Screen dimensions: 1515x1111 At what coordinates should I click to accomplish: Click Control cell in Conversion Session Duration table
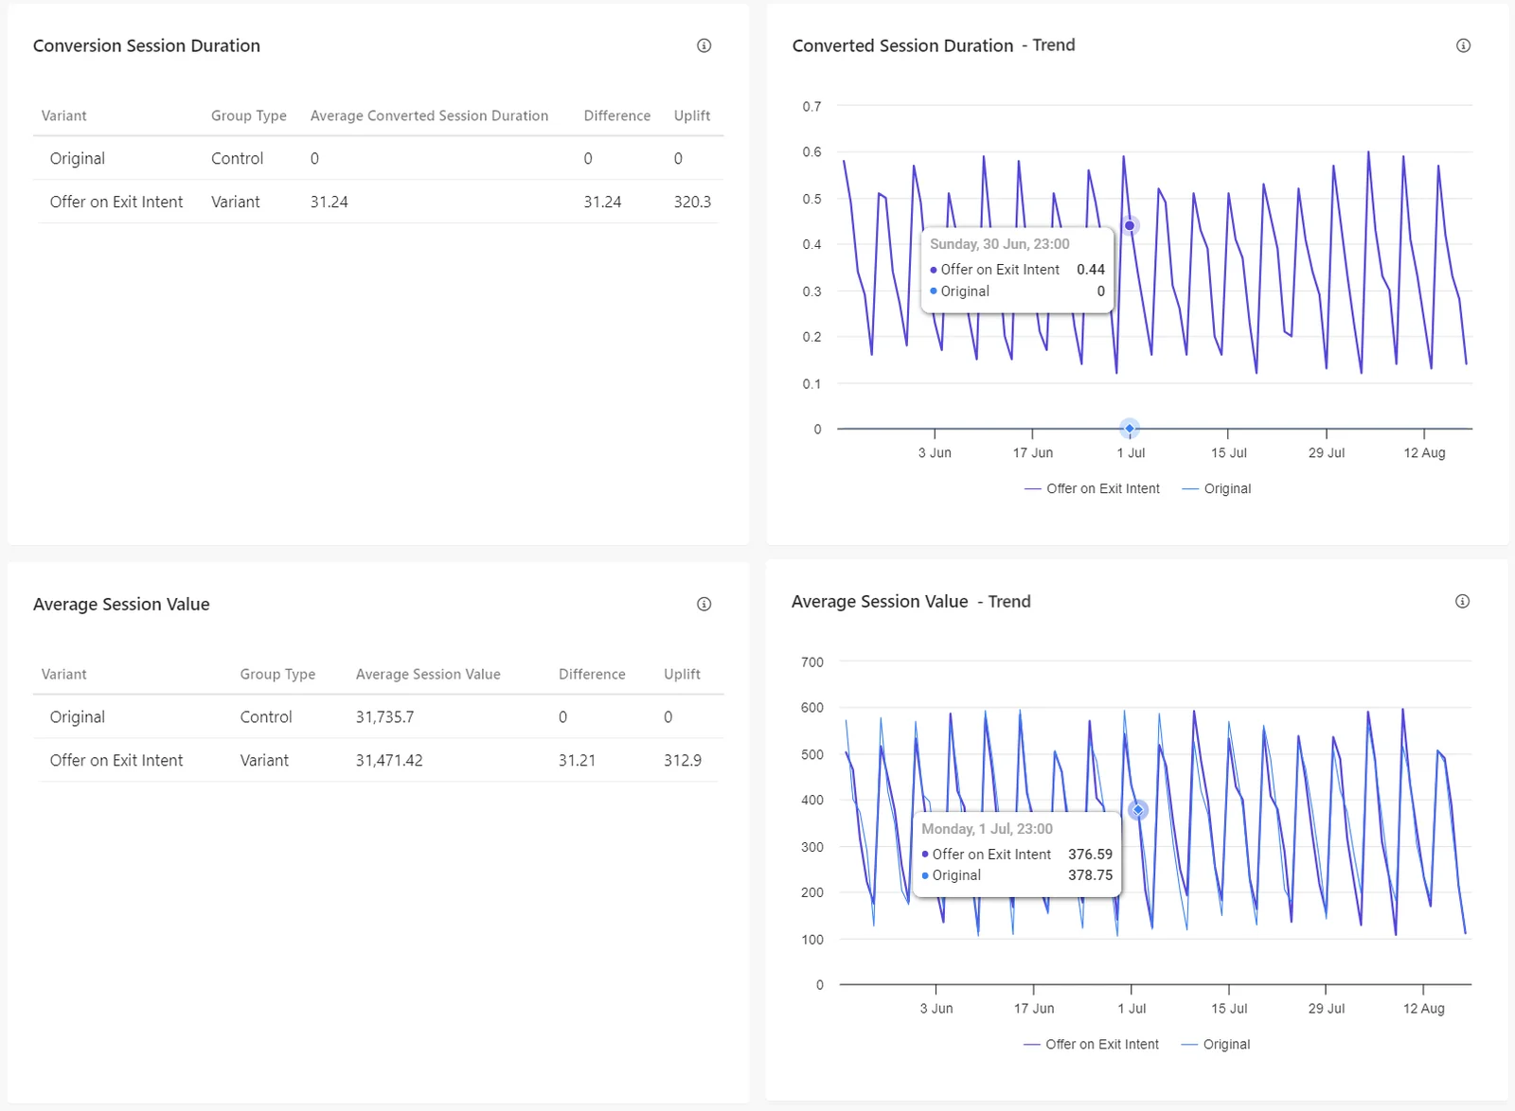point(237,158)
